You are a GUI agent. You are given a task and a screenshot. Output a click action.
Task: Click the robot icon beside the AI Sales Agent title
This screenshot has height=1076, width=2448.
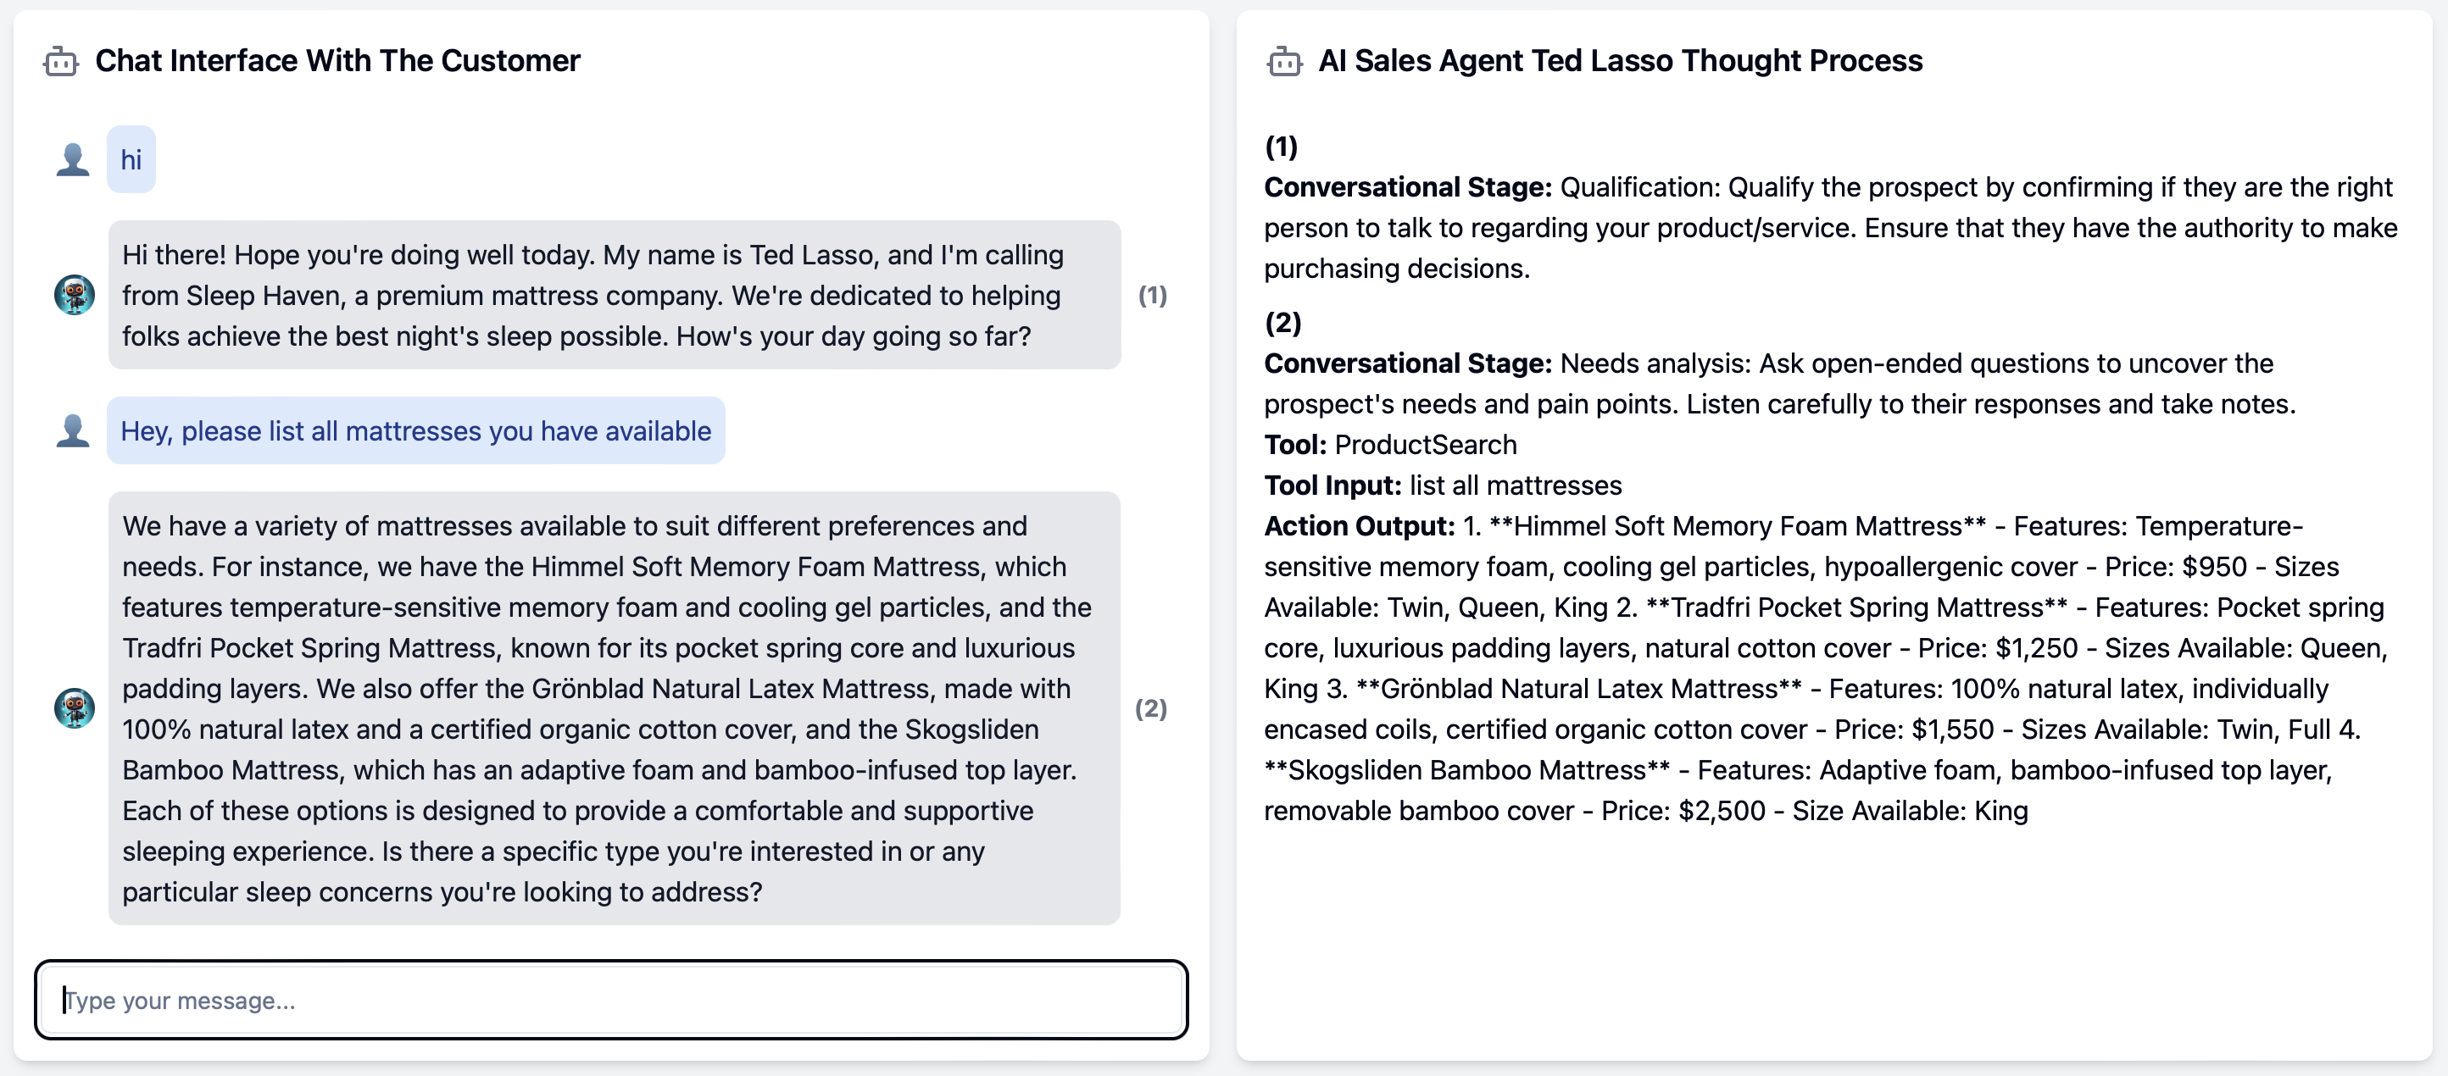[1284, 62]
